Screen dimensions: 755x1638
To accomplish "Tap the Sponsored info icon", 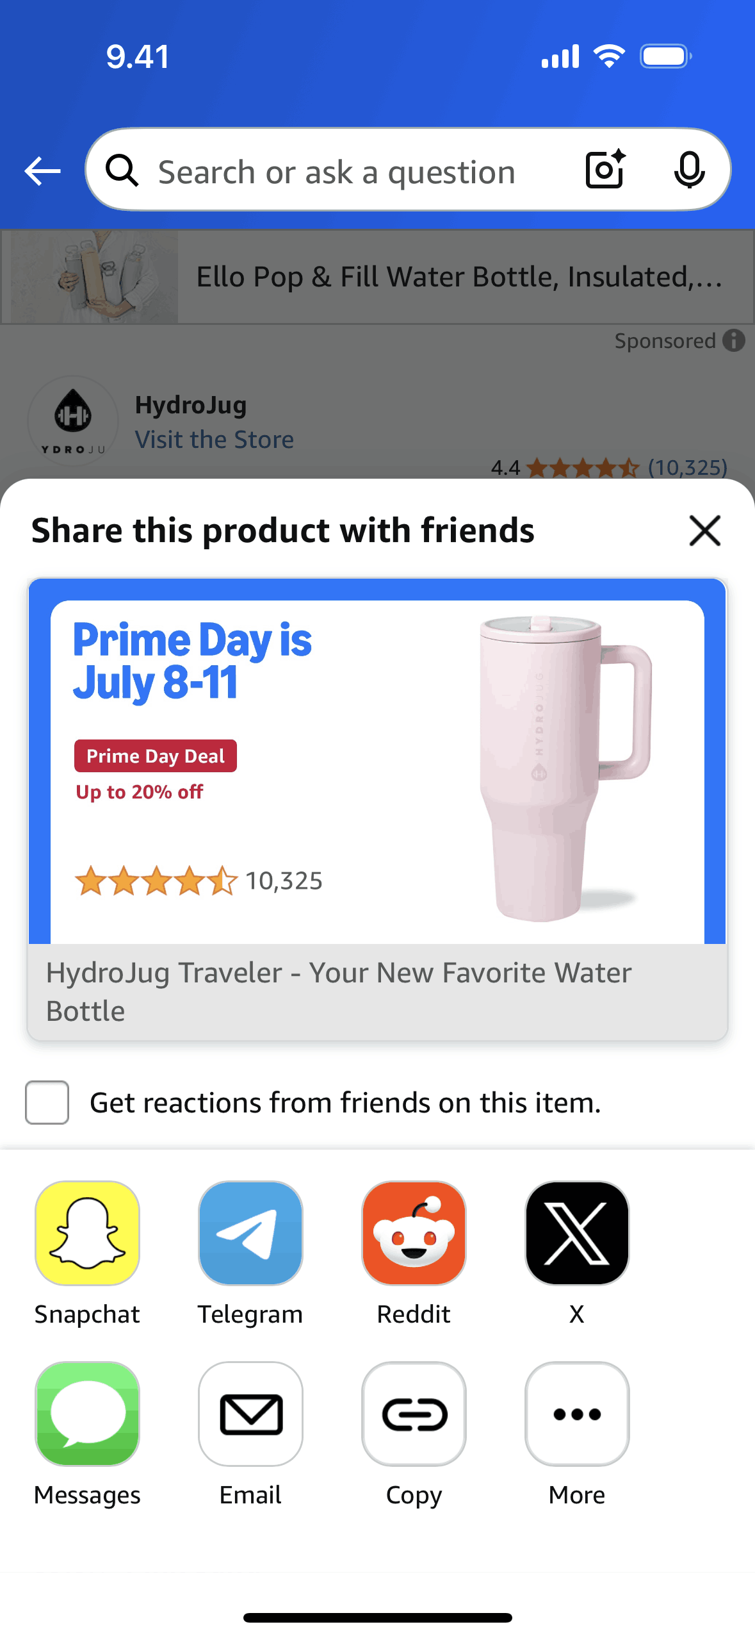I will point(734,340).
